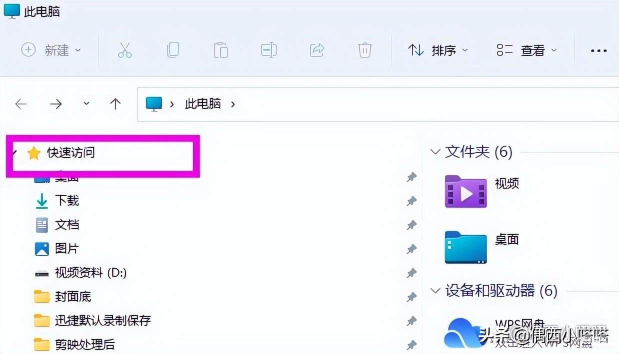Click the Rename icon in toolbar
The width and height of the screenshot is (619, 354).
[268, 50]
